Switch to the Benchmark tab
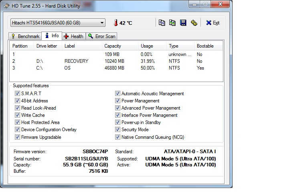The height and width of the screenshot is (192, 308). pos(25,36)
